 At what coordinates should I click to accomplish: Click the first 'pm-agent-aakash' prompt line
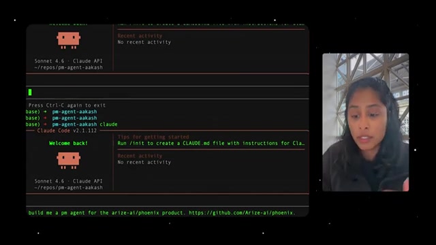[x=62, y=112]
